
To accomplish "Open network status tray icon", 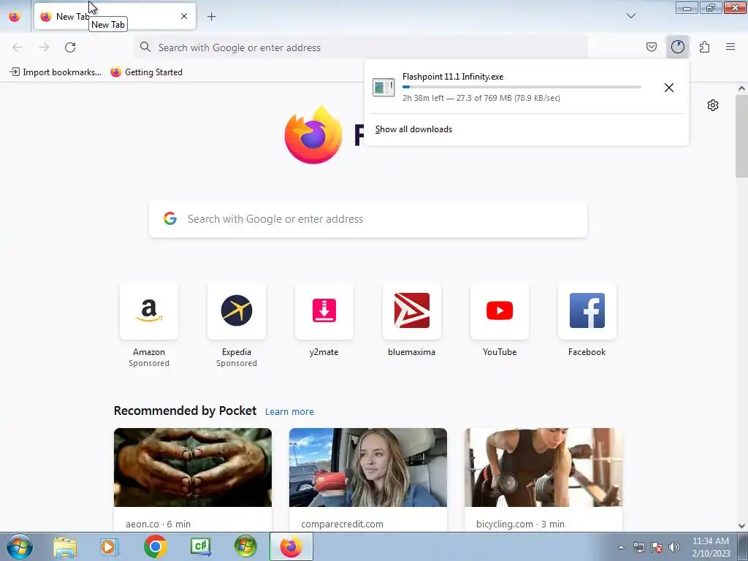I will [638, 547].
